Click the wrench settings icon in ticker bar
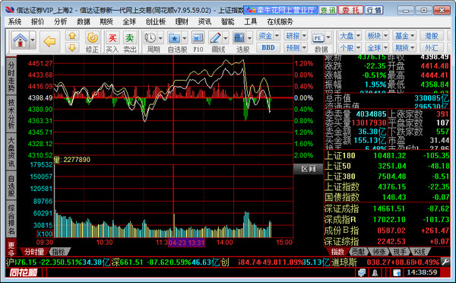 pyautogui.click(x=445, y=262)
